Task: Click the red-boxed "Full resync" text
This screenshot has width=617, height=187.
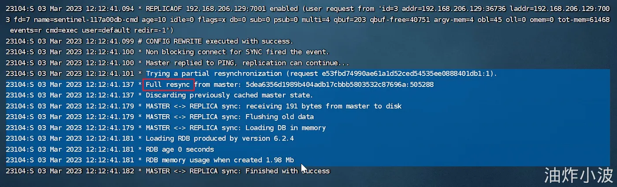Action: click(169, 84)
